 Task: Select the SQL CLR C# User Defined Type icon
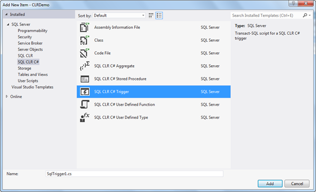point(85,117)
